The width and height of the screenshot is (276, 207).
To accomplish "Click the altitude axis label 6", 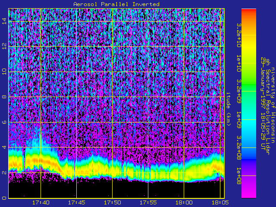I will pos(4,122).
